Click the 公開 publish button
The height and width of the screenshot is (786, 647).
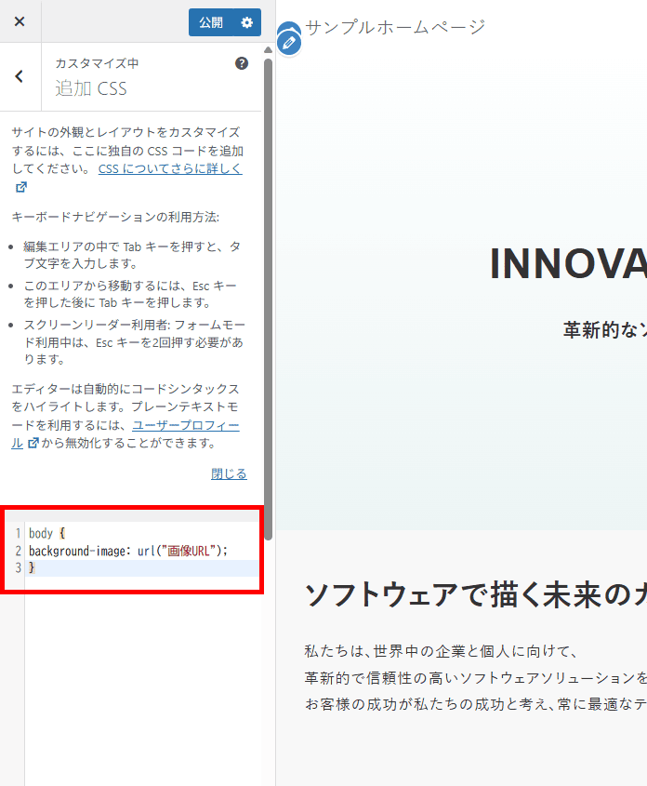[x=211, y=22]
